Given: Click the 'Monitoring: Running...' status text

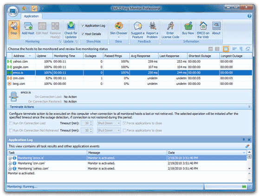Looking at the screenshot, I should click(22, 187).
